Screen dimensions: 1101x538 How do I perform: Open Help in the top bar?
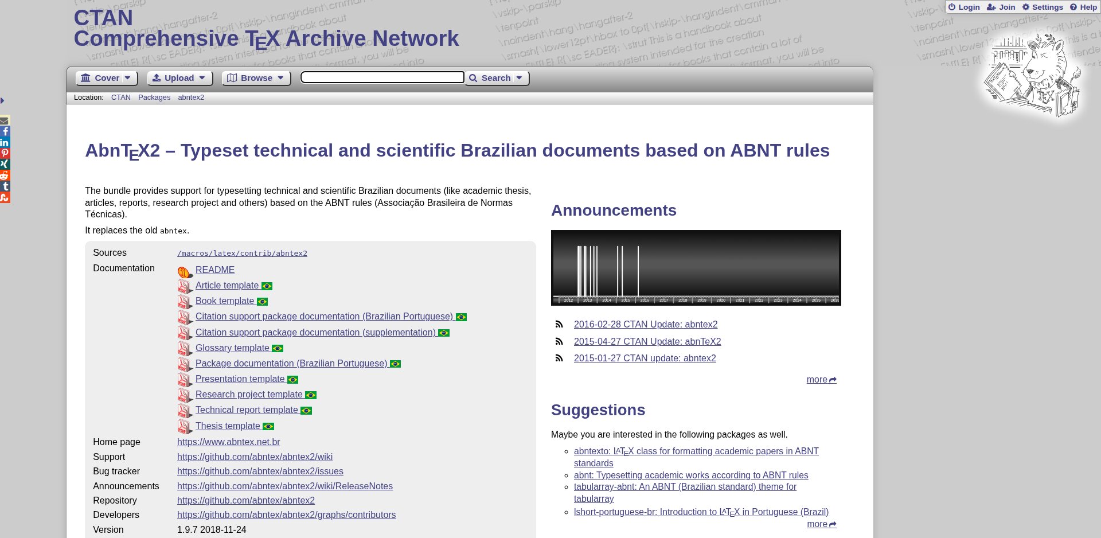point(1083,7)
